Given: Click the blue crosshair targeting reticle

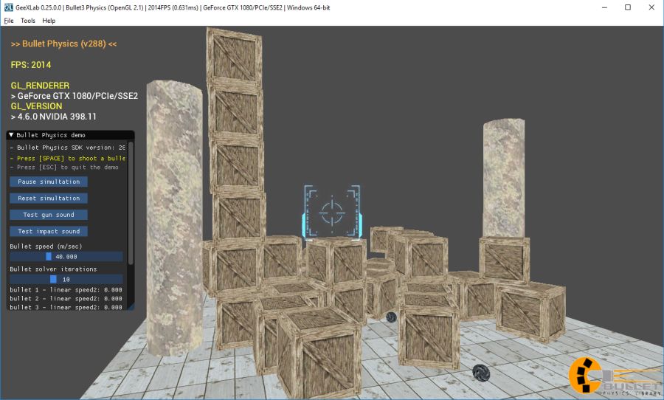Looking at the screenshot, I should click(332, 212).
